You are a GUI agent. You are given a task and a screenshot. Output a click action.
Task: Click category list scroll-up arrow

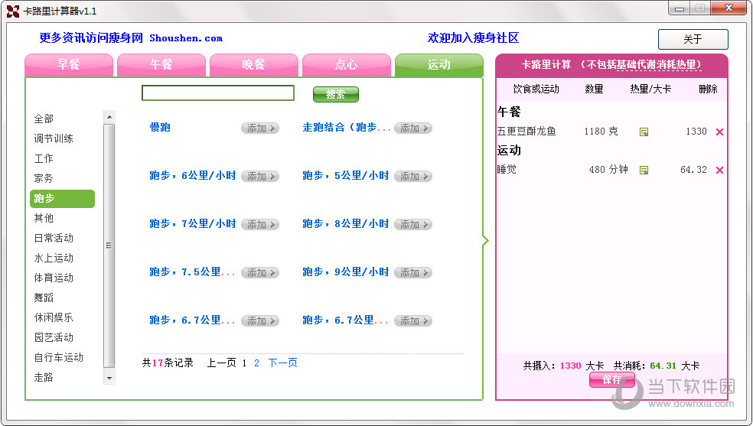point(109,116)
